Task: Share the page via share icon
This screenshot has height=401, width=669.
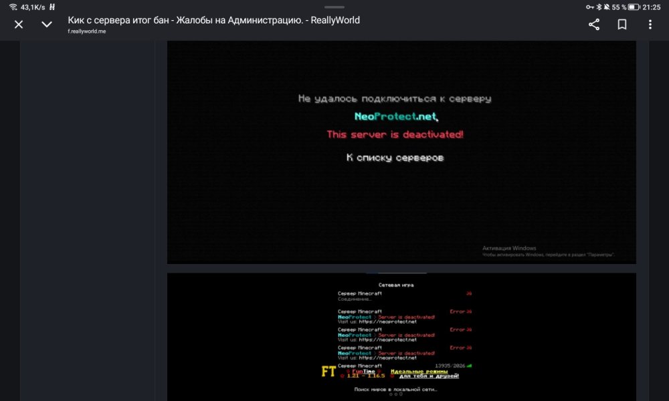Action: (594, 24)
